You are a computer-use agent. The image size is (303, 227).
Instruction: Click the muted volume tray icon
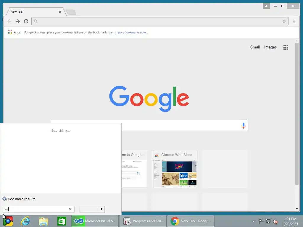tap(275, 221)
